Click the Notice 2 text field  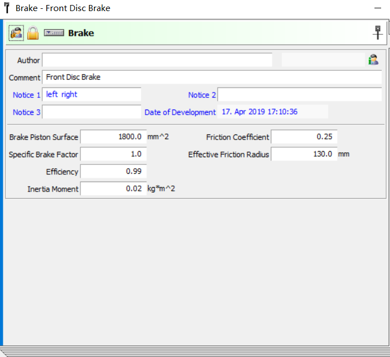pos(299,95)
